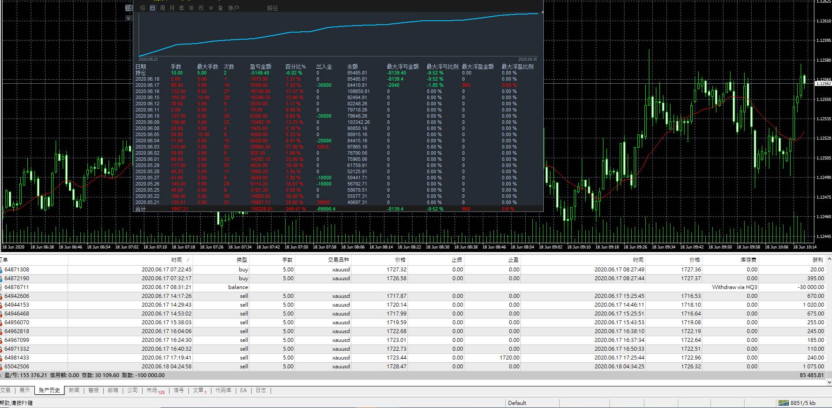Select order 64944153 row
This screenshot has width=832, height=408.
tap(413, 304)
